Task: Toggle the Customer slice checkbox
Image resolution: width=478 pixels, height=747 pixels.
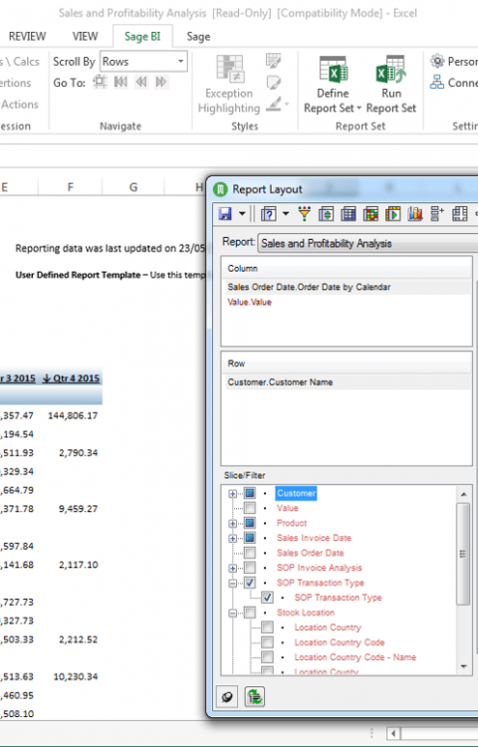Action: pyautogui.click(x=250, y=493)
